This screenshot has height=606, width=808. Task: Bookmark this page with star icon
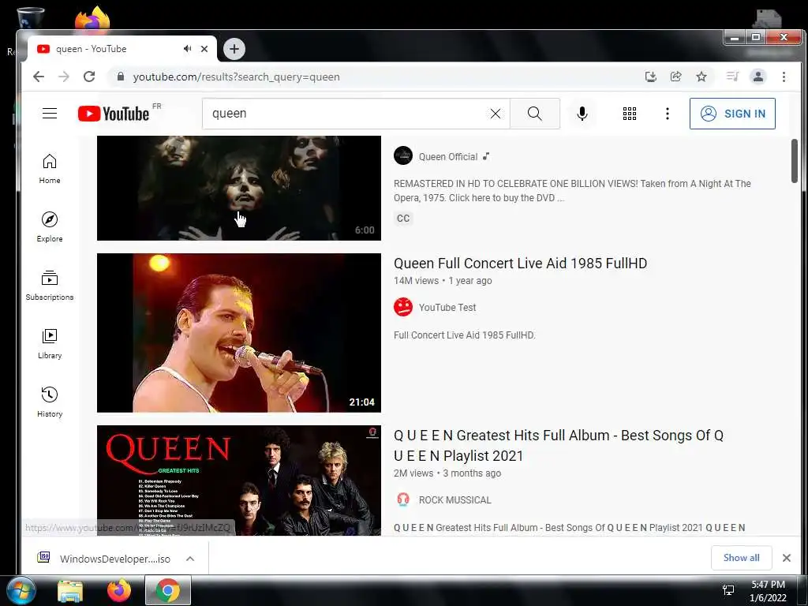[701, 77]
